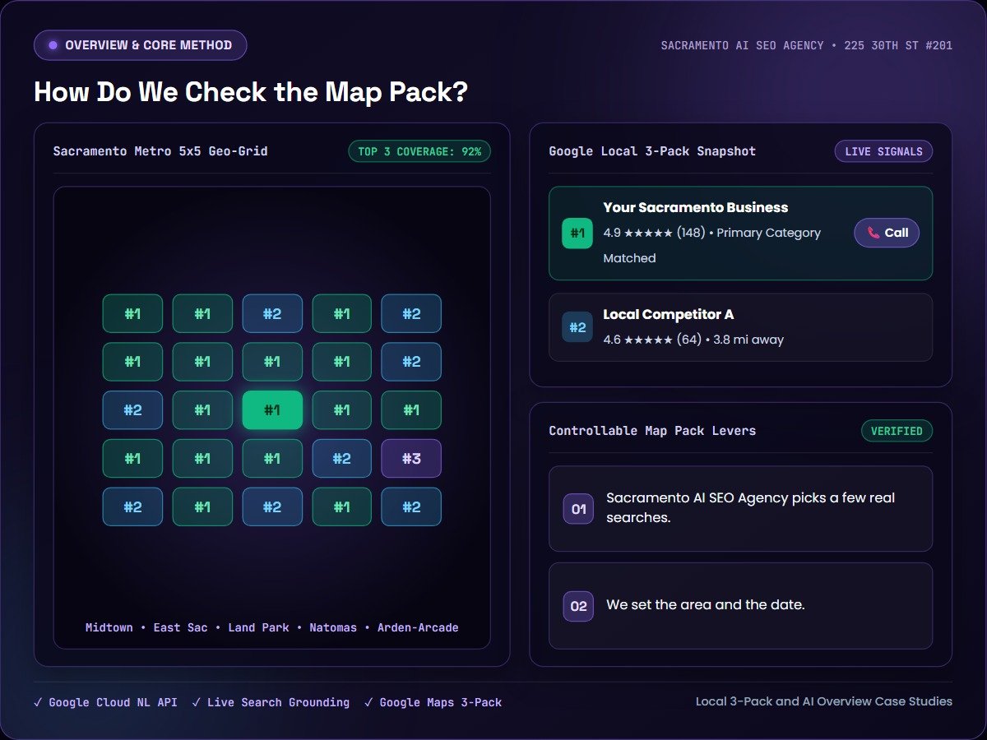The height and width of the screenshot is (740, 987).
Task: Click the Arden-Arcade neighborhood label
Action: [x=418, y=627]
